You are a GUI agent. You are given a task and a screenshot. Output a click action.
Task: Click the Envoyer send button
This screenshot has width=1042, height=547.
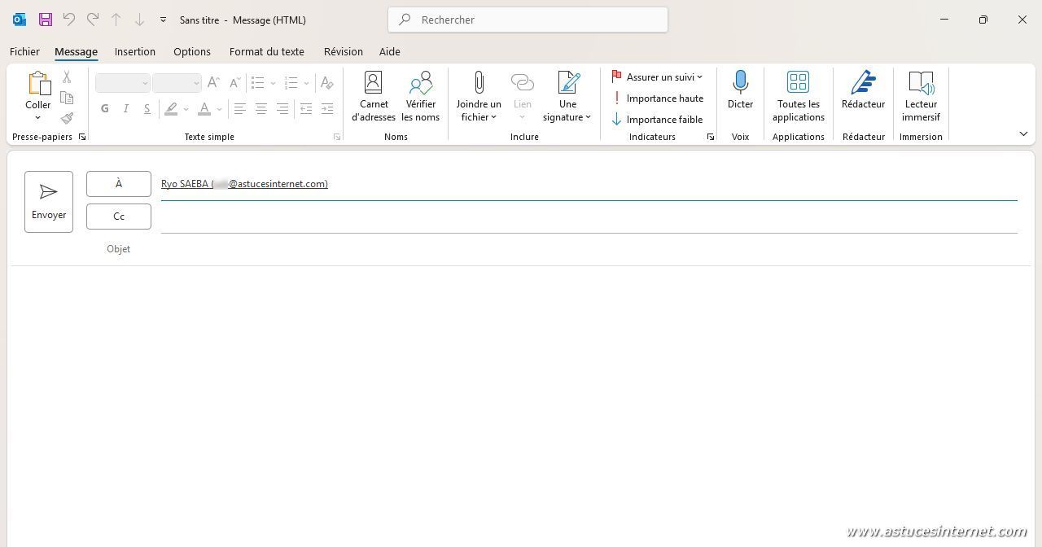tap(49, 201)
